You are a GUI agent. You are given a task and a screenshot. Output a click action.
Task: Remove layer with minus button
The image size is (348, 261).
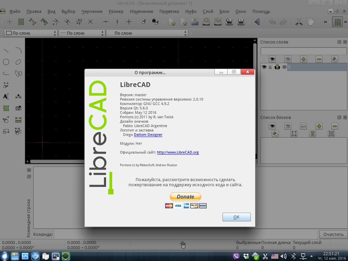tap(319, 59)
